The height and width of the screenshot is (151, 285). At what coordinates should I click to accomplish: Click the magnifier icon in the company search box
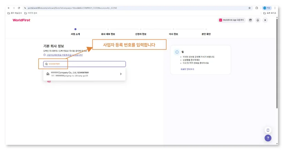tap(46, 64)
